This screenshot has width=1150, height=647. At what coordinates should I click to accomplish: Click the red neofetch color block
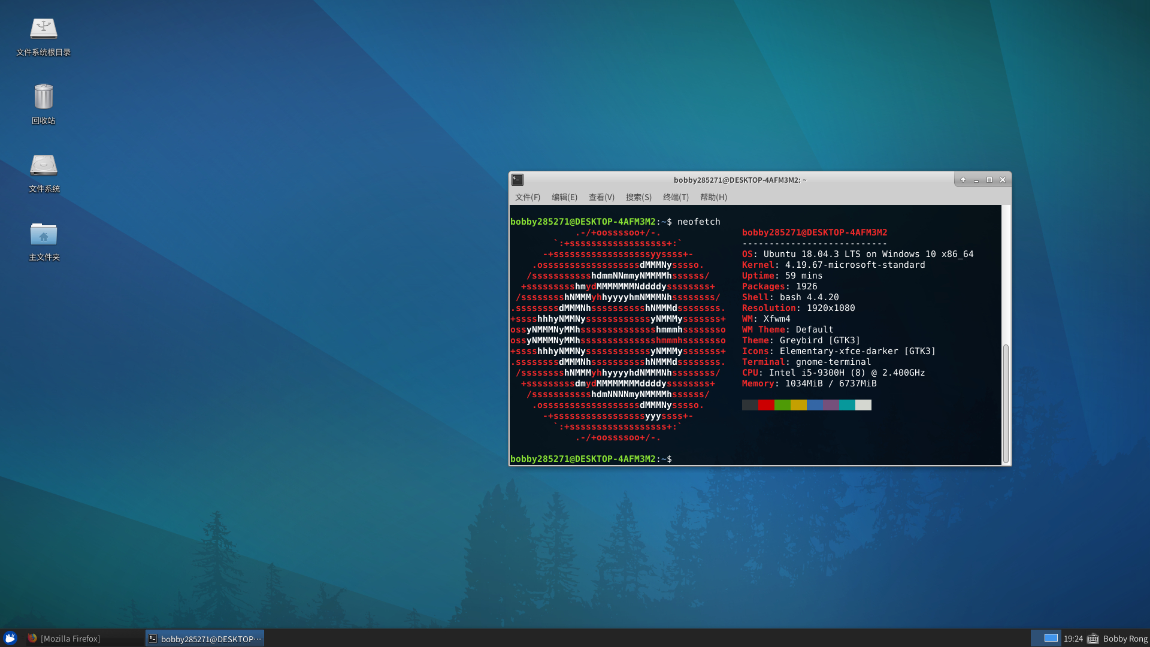(766, 405)
